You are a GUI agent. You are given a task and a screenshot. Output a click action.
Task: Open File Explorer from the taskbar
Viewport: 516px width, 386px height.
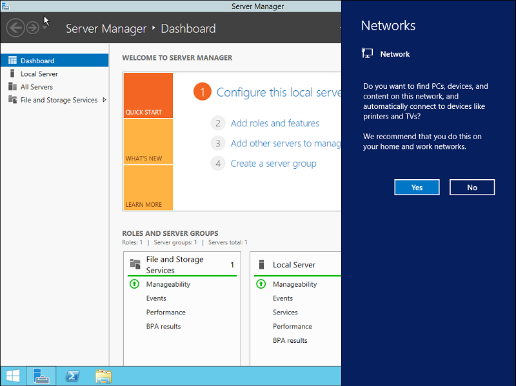(x=103, y=376)
